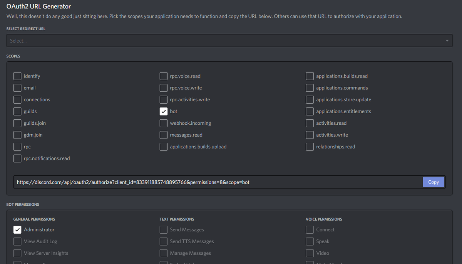Image resolution: width=462 pixels, height=264 pixels.
Task: Click the TEXT PERMISSIONS column header
Action: [177, 219]
